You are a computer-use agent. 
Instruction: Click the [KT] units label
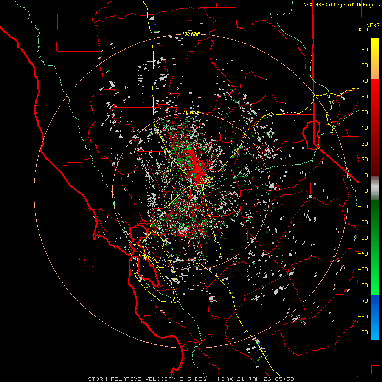pyautogui.click(x=362, y=29)
